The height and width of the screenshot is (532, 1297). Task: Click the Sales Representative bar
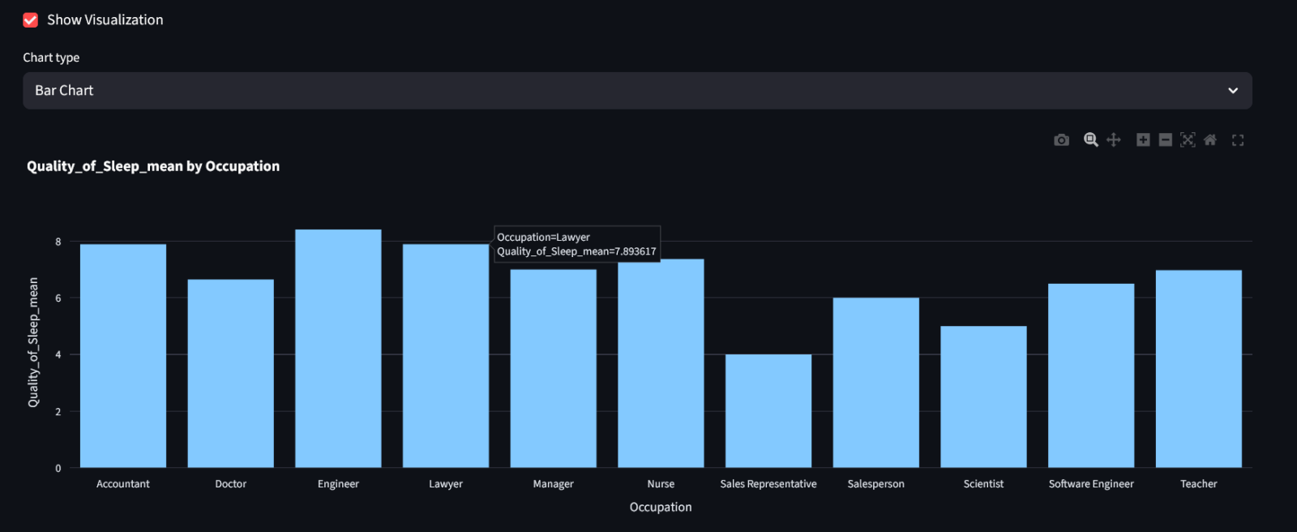coord(768,411)
